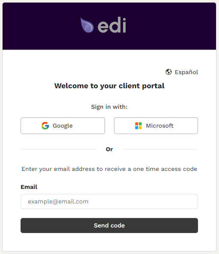219x254 pixels.
Task: Click the divider line left of Or
Action: [59, 149]
